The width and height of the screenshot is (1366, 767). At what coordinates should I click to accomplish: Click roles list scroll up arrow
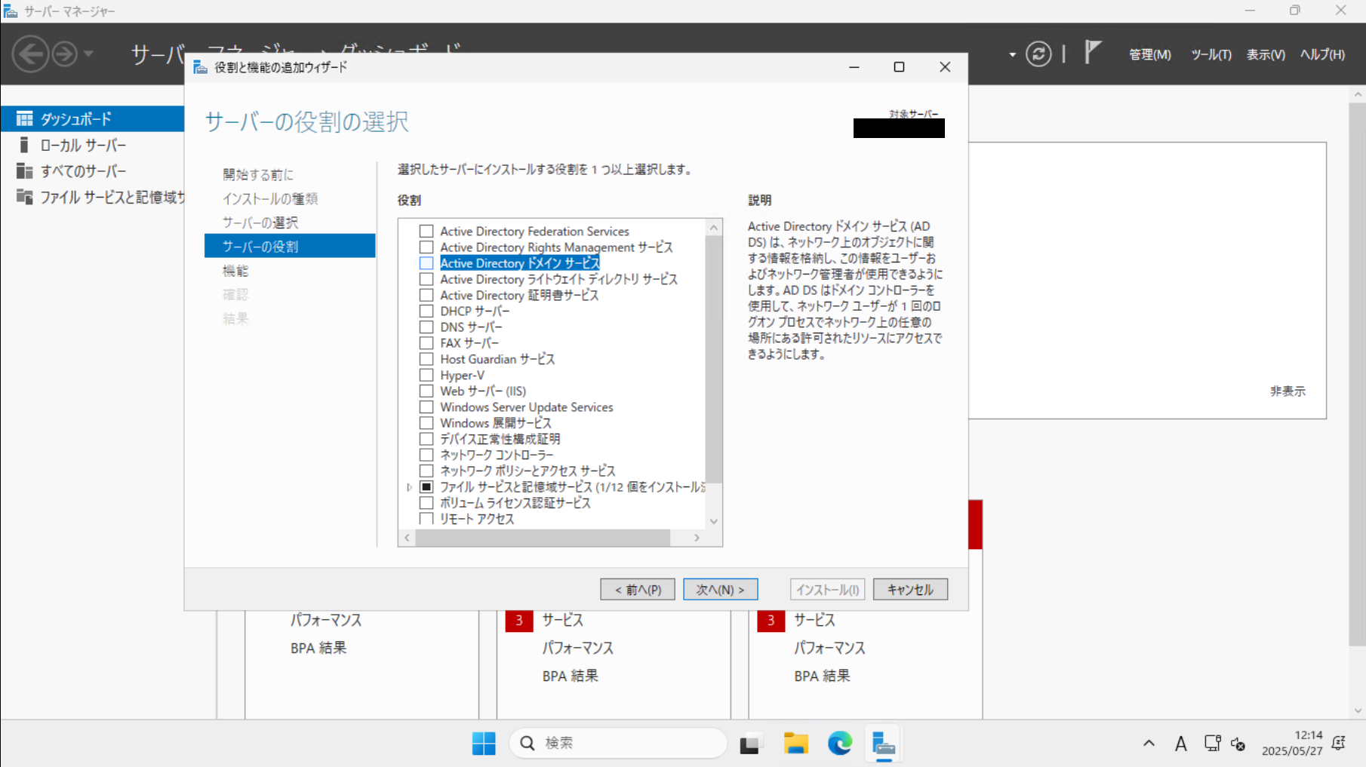coord(713,227)
